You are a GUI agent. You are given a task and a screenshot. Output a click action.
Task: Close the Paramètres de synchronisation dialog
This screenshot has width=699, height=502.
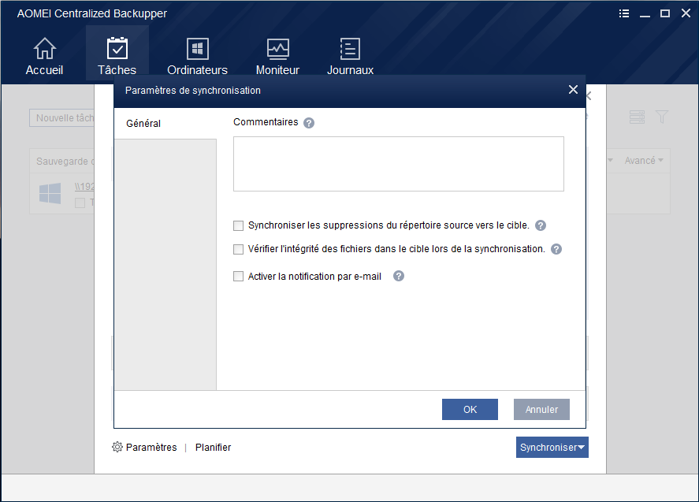point(573,90)
